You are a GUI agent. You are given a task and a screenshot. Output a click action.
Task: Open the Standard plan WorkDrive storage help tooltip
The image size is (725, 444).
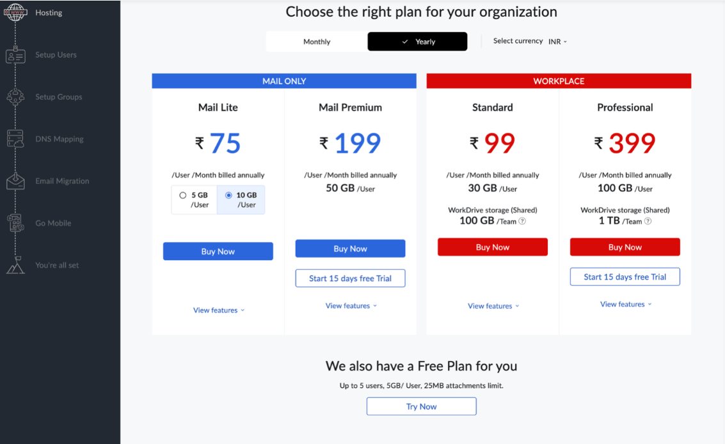pos(522,221)
